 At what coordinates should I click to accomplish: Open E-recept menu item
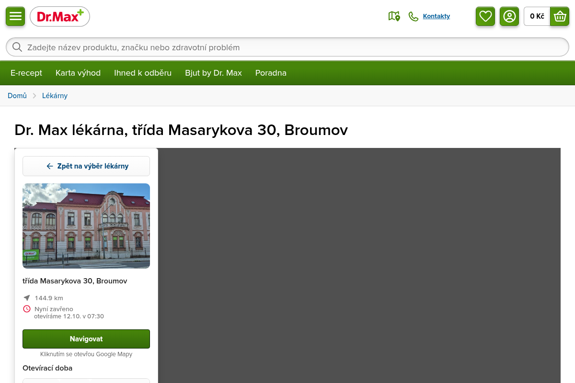pyautogui.click(x=26, y=73)
